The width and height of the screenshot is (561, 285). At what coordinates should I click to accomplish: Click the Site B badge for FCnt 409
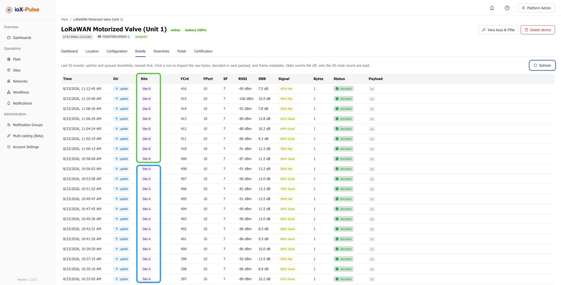pyautogui.click(x=146, y=159)
